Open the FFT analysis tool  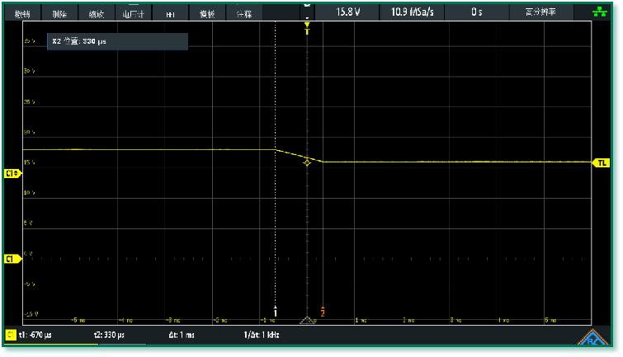170,14
